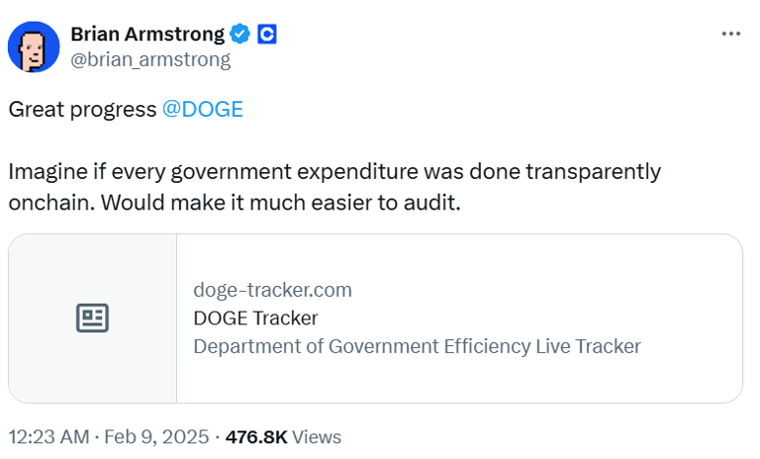Click the doge-tracker.com domain text
Screen dimensions: 760x459
click(272, 290)
